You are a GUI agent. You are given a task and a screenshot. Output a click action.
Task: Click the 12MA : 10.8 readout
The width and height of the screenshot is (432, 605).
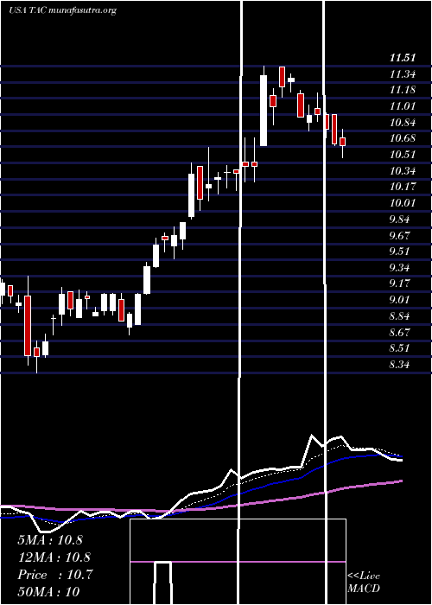[54, 557]
